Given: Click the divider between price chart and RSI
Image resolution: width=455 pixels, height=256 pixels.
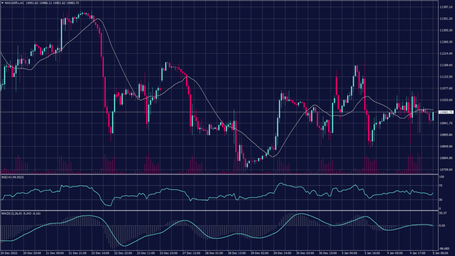Looking at the screenshot, I should tap(218, 174).
